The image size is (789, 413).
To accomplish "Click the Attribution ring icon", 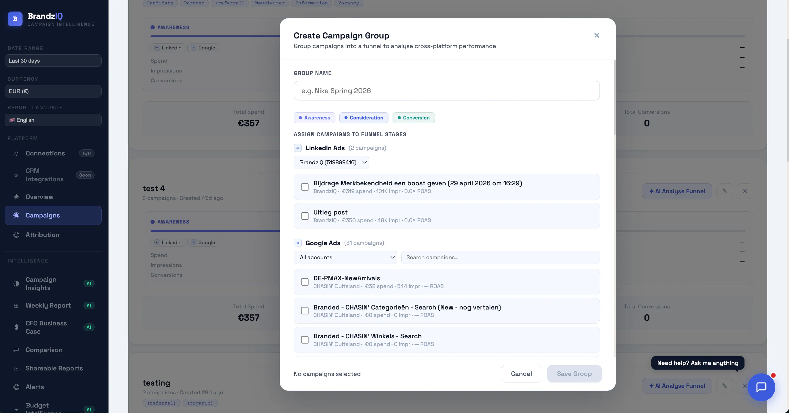I will pos(16,235).
